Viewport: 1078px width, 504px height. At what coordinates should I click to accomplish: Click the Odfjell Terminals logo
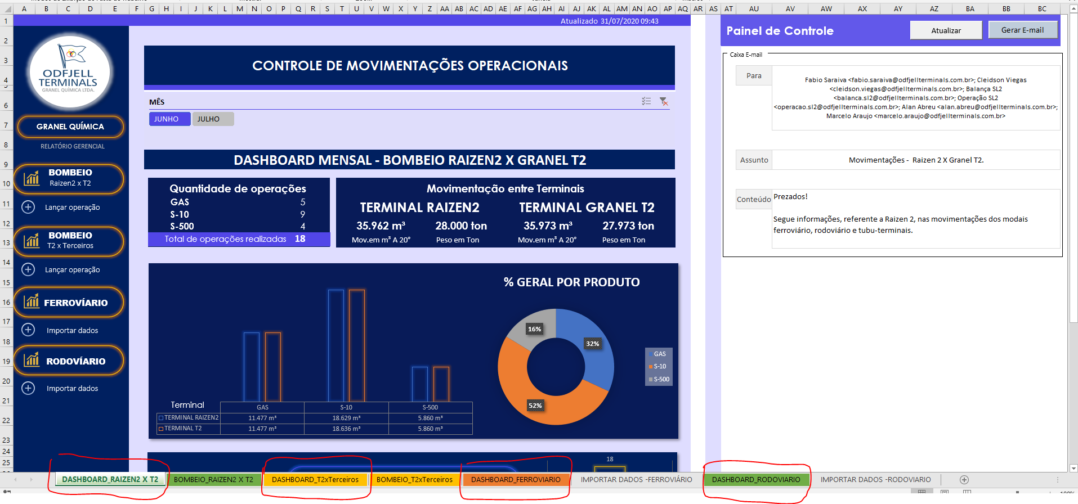point(69,71)
